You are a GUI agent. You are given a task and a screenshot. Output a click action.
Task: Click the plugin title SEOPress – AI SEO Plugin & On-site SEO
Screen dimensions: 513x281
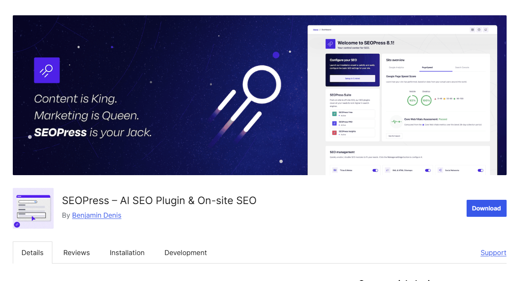[159, 200]
